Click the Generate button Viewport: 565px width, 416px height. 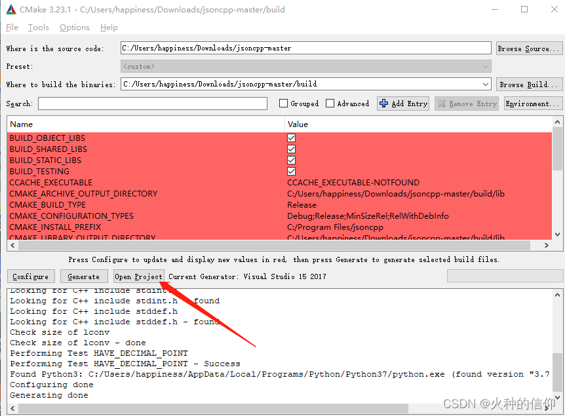(84, 276)
